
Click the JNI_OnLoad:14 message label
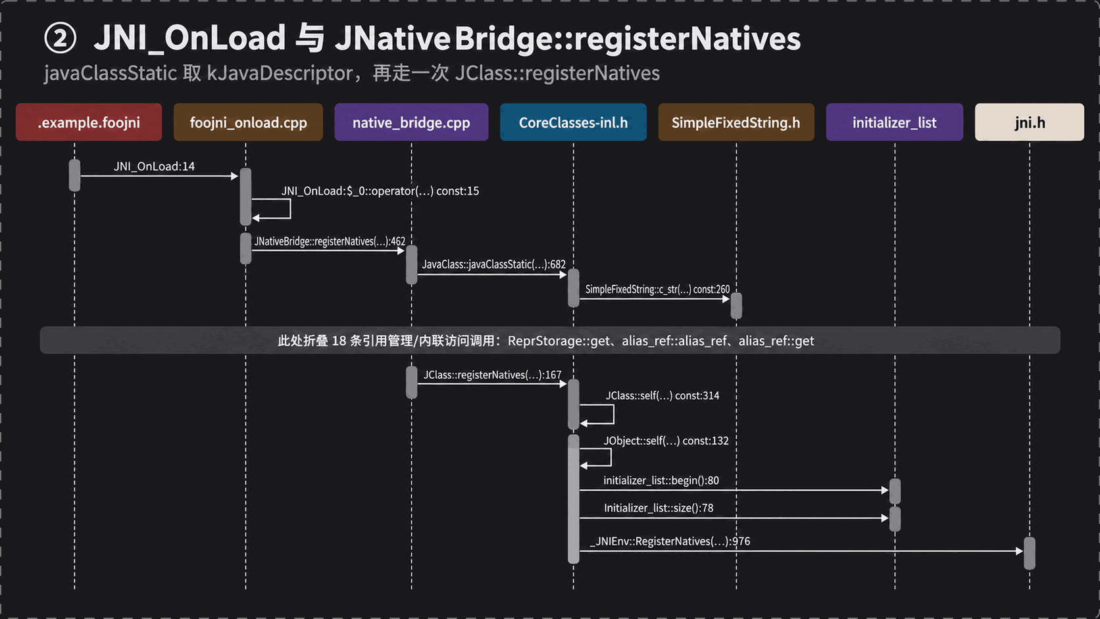pos(154,166)
